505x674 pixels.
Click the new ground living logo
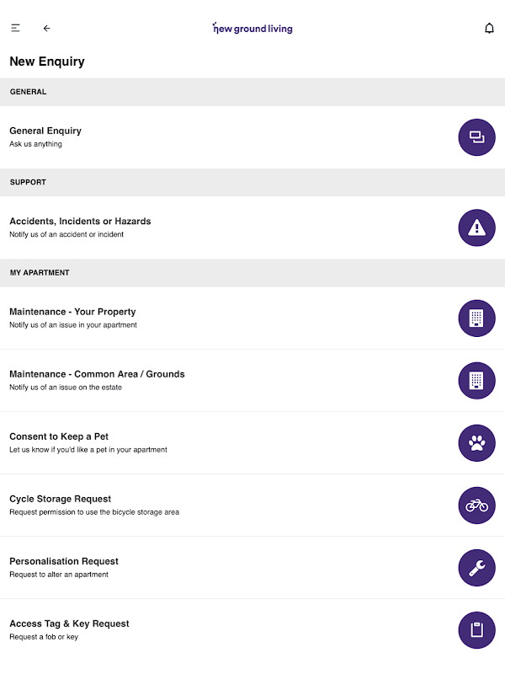[252, 28]
